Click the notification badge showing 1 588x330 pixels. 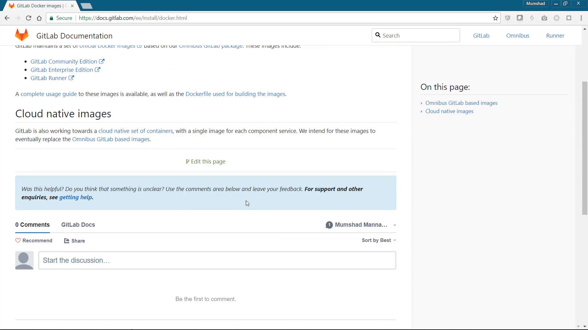[x=329, y=225]
